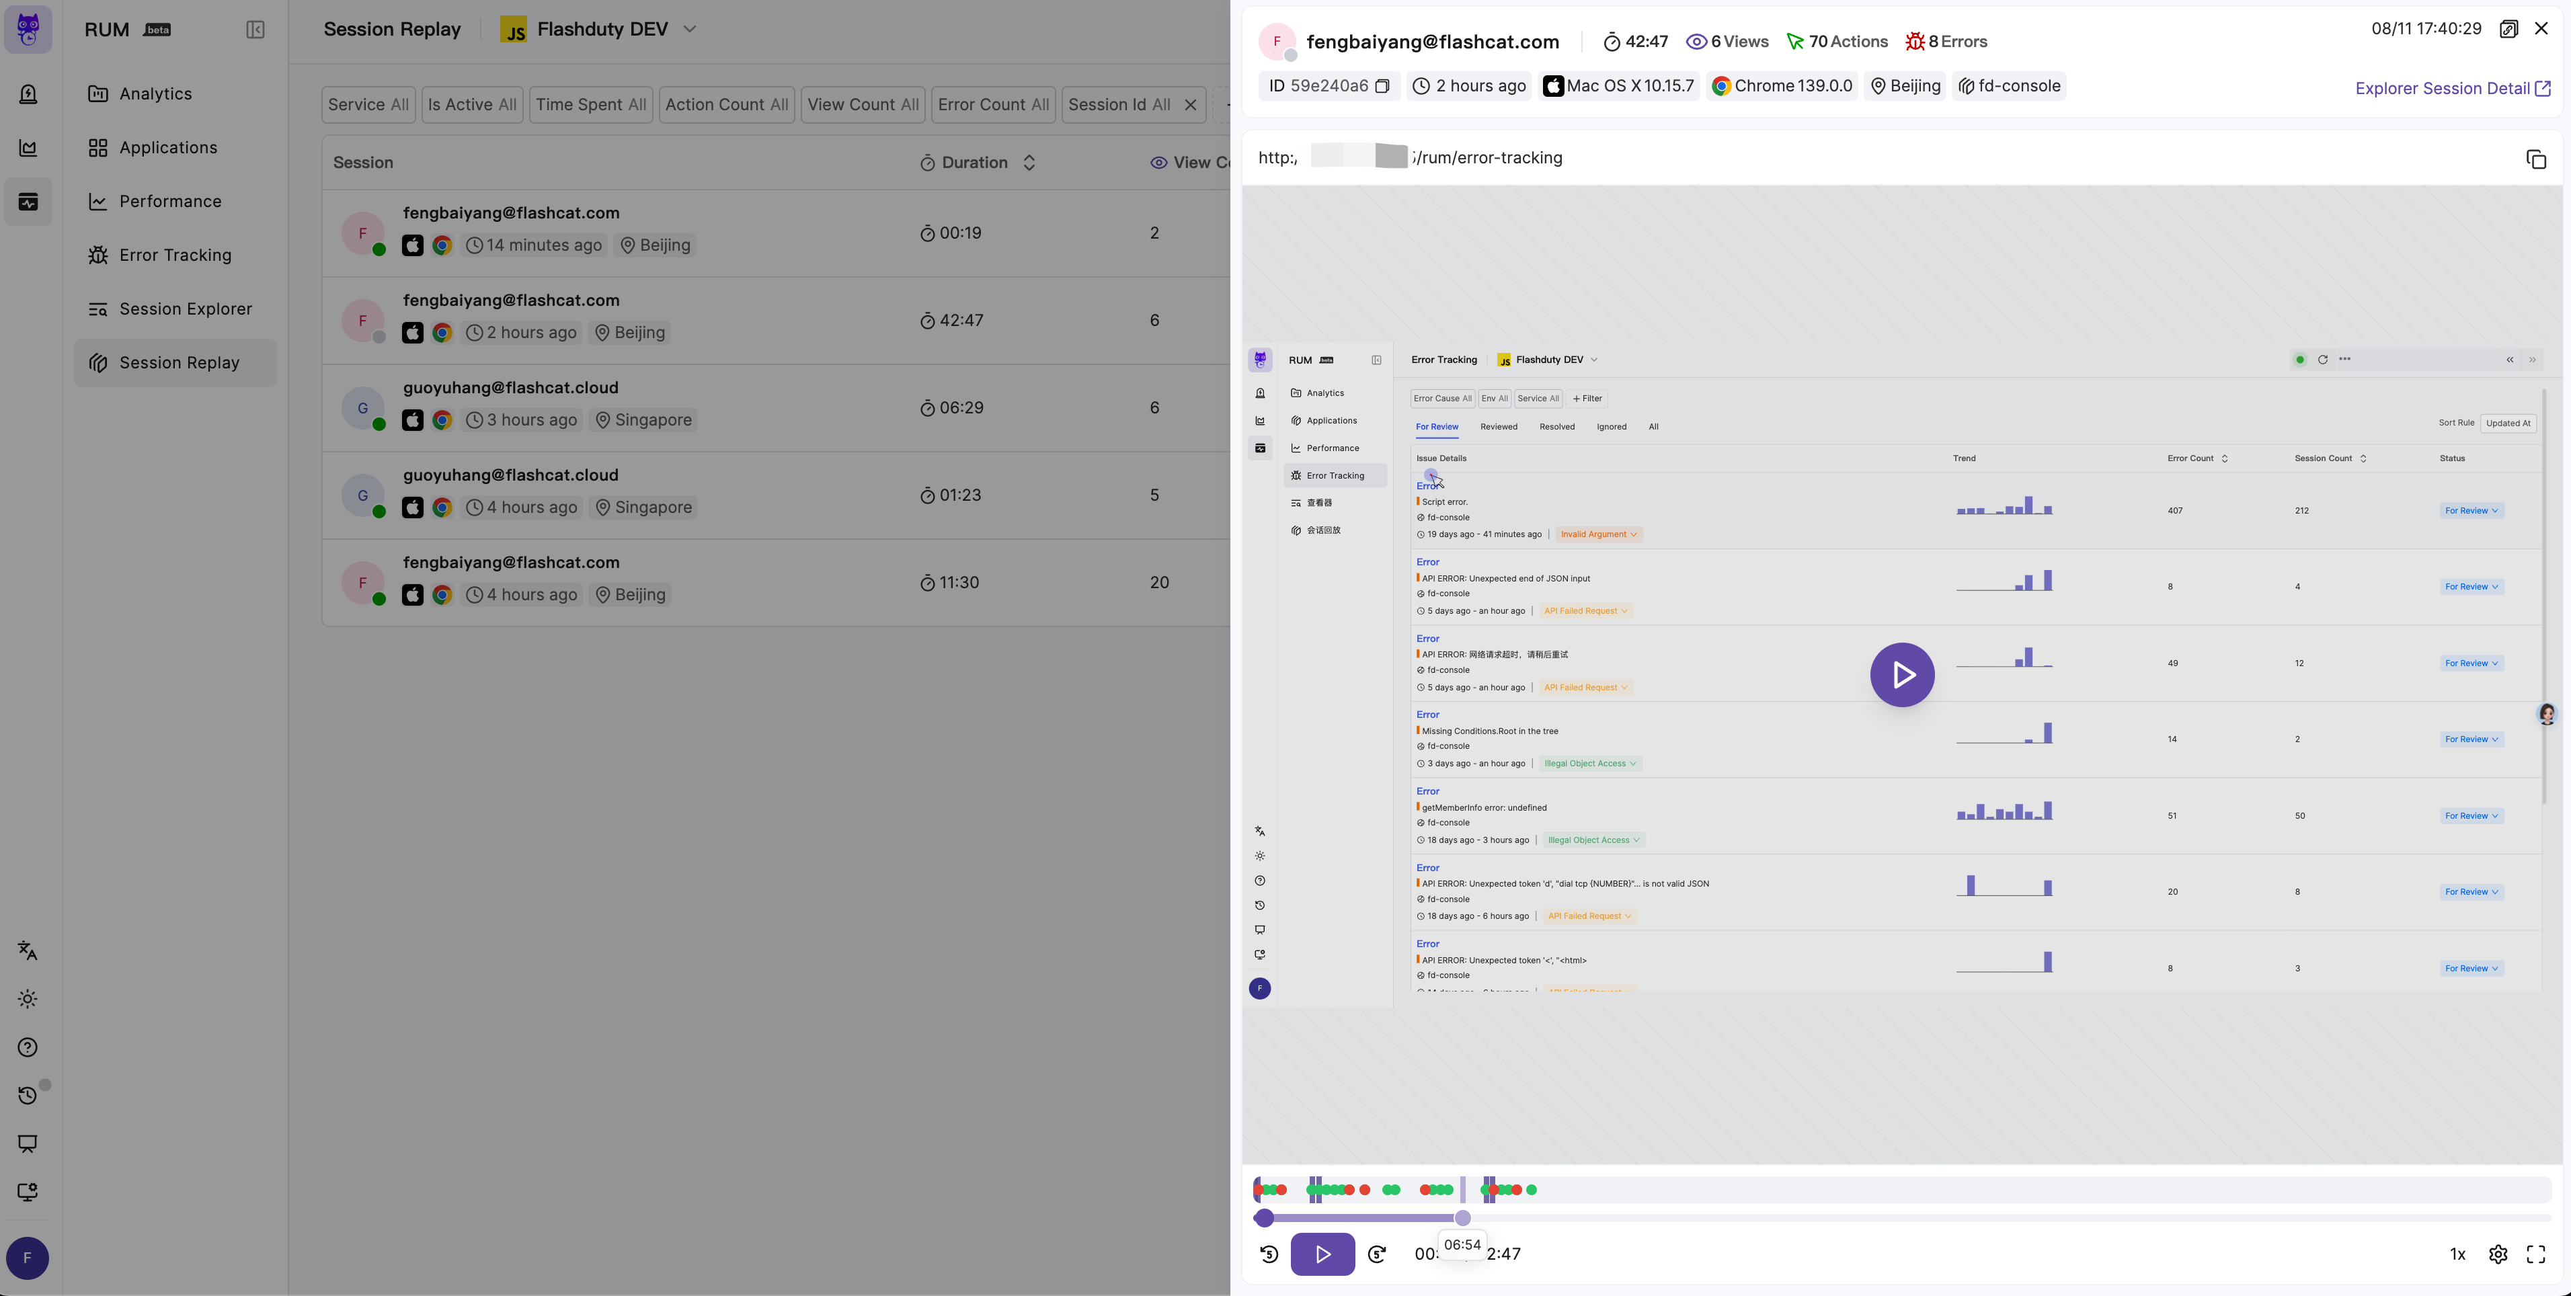This screenshot has height=1296, width=2571.
Task: Open the Error Count All filter
Action: point(993,105)
